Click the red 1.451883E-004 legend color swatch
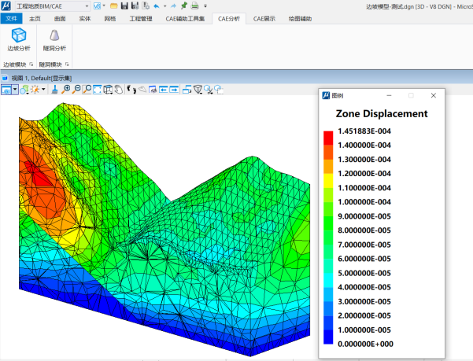473x361 pixels. [x=328, y=138]
